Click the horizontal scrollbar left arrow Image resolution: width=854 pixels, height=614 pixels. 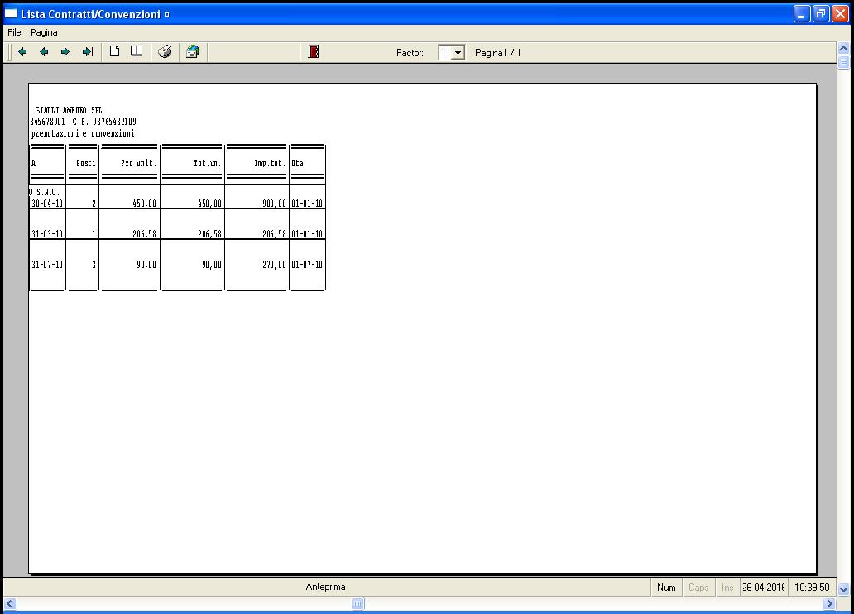tap(10, 603)
